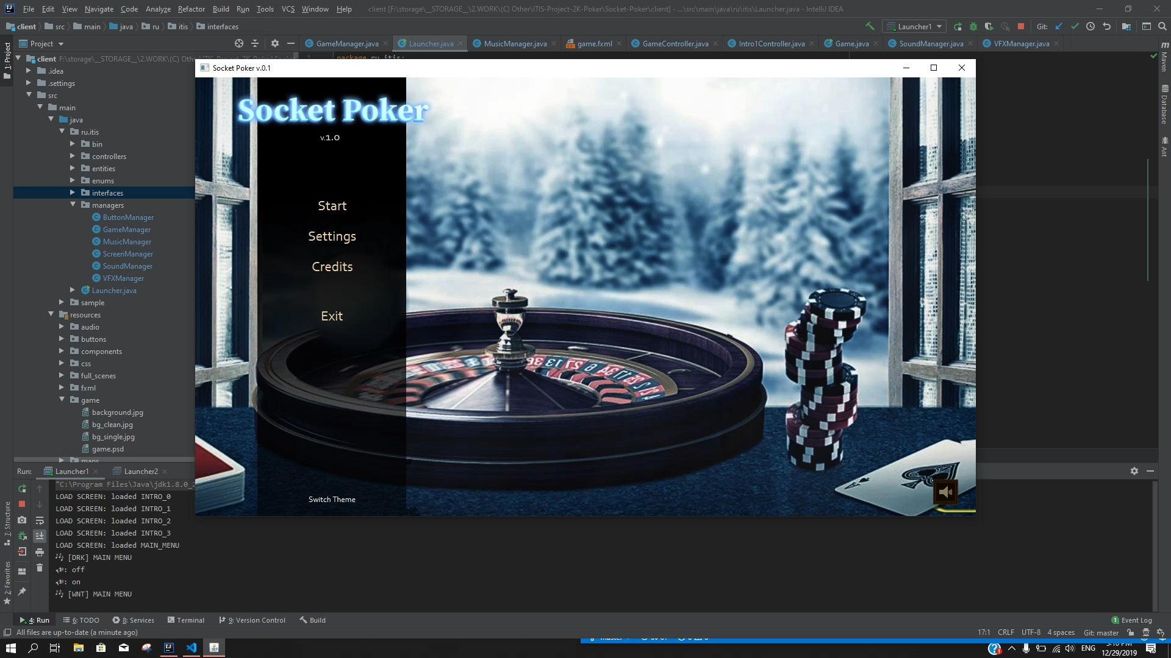
Task: Click the Debug bug icon in toolbar
Action: (973, 26)
